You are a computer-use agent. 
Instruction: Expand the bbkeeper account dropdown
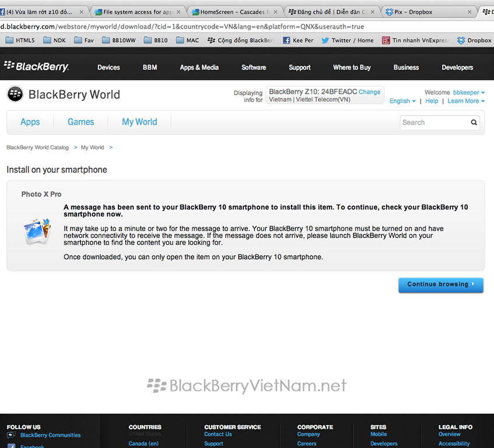(x=469, y=93)
